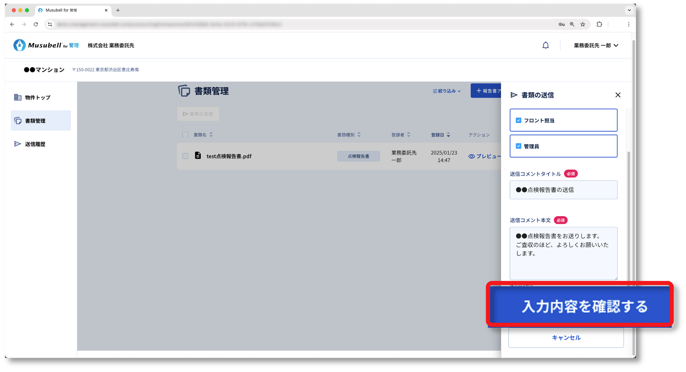Click the キャンセル button
Screen dimensions: 686x372
[566, 338]
